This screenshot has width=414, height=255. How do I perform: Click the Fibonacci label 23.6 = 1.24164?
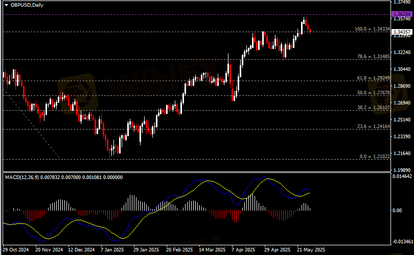373,126
